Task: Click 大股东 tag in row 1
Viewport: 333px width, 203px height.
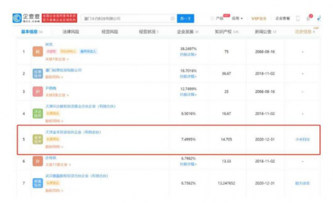Action: [51, 51]
